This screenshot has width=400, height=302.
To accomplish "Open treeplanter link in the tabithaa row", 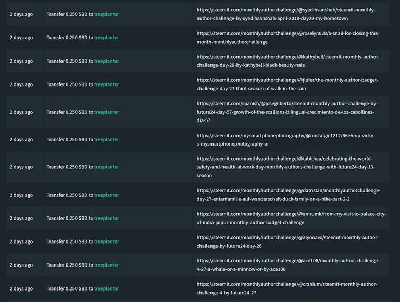I will tap(106, 167).
